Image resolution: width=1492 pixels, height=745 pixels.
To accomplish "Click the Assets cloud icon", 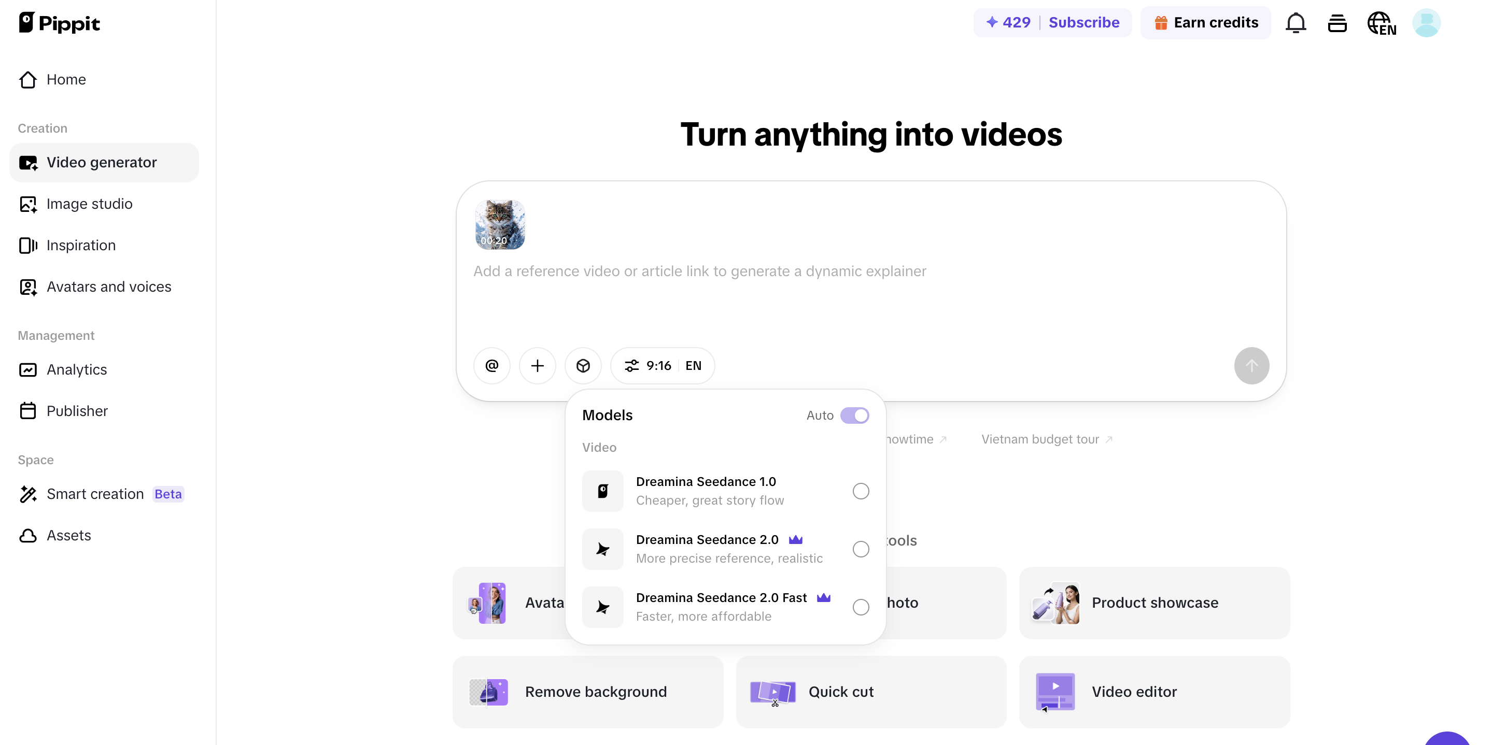I will tap(28, 536).
